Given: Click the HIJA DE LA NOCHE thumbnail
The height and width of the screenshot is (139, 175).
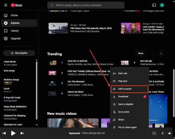Looking at the screenshot, I should coord(52,63).
